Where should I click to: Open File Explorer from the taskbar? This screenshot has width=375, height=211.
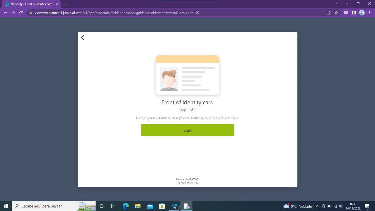click(138, 206)
